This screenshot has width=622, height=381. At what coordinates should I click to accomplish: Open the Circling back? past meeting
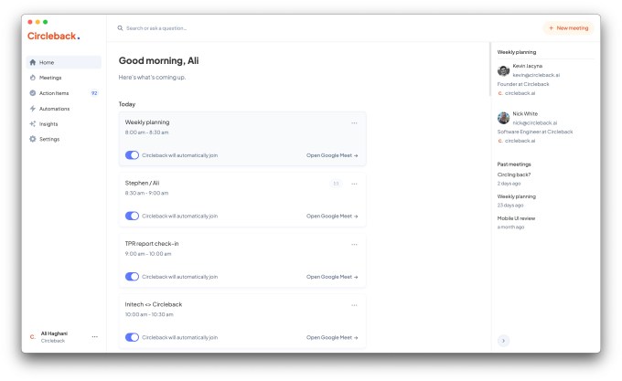514,175
